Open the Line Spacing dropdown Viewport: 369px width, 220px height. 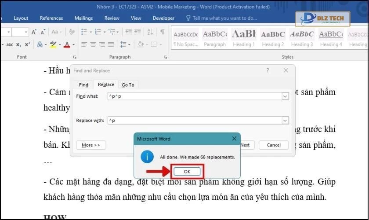(x=125, y=44)
